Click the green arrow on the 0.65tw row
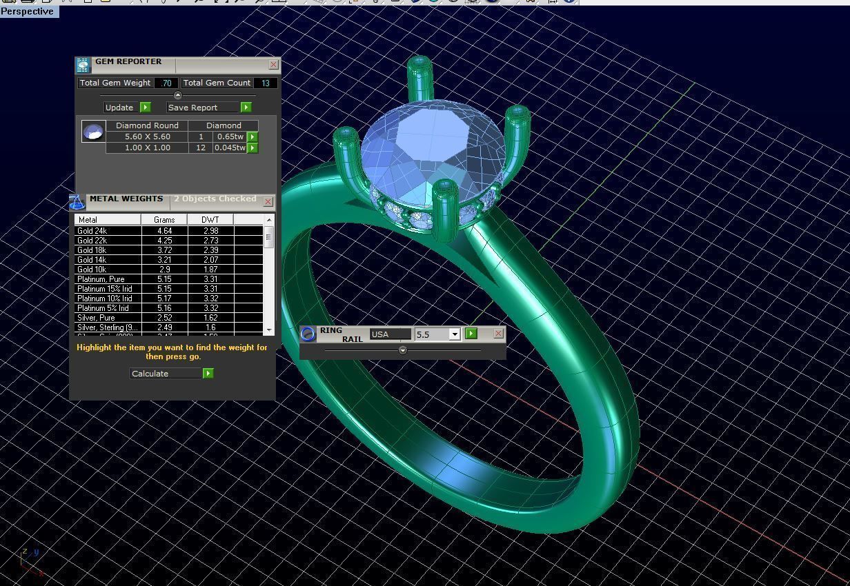The width and height of the screenshot is (850, 586). (253, 137)
